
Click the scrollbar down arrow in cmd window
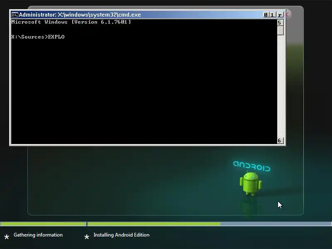pyautogui.click(x=280, y=141)
